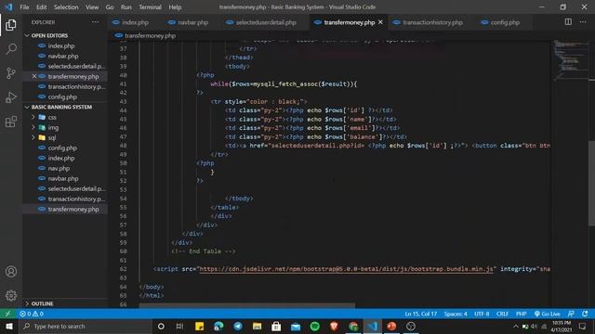The image size is (595, 334).
Task: Change indentation Spaces: 4
Action: pyautogui.click(x=456, y=314)
